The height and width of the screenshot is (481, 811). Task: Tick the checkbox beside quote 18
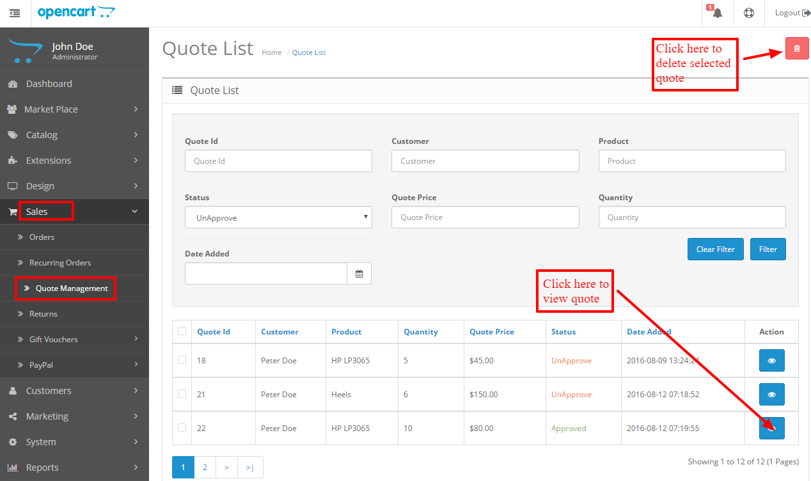(182, 360)
